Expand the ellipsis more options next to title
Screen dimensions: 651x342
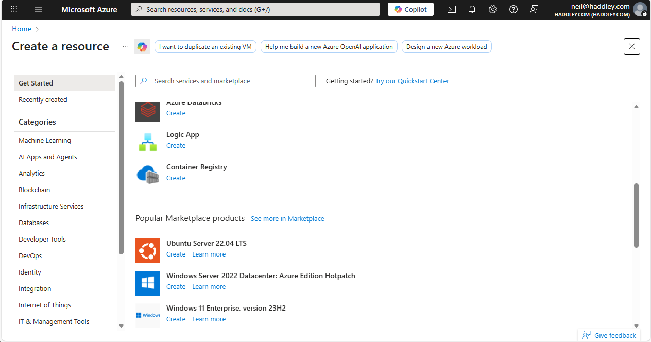[126, 46]
